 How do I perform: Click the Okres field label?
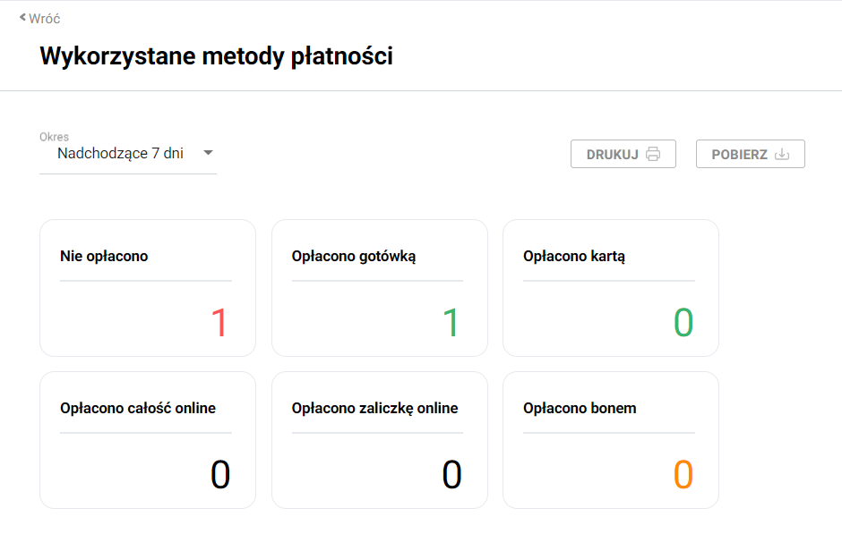coord(54,137)
